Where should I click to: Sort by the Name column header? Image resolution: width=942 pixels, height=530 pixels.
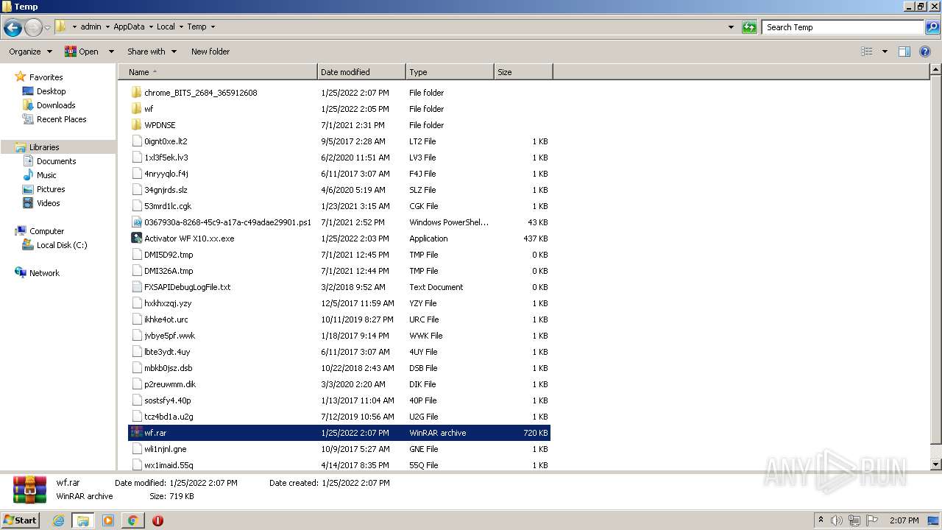(x=218, y=72)
